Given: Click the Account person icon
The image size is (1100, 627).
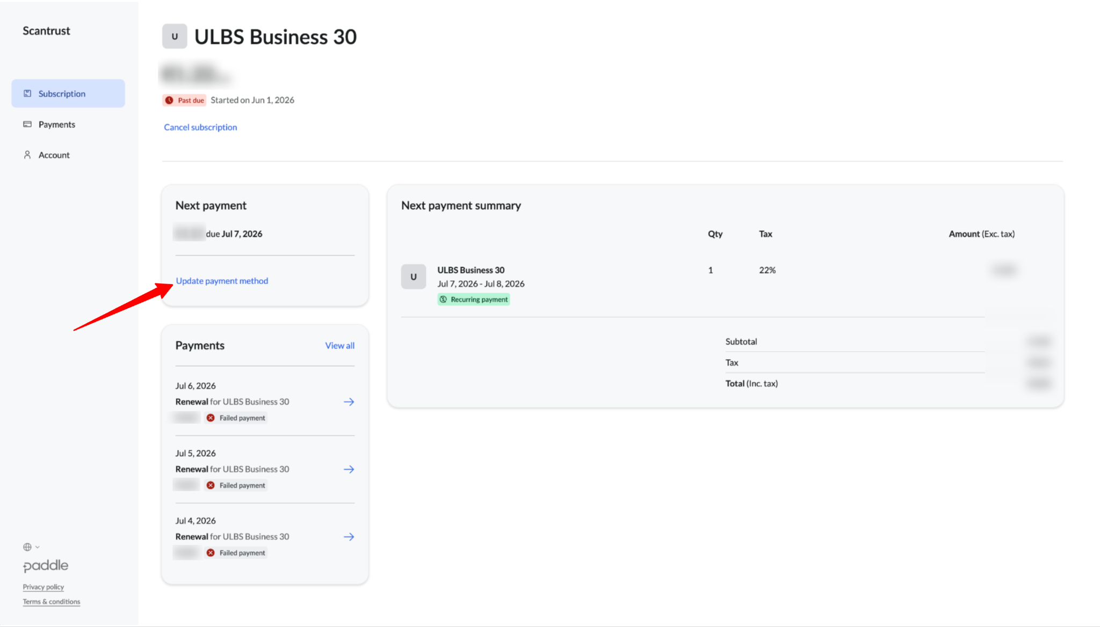Looking at the screenshot, I should tap(27, 155).
